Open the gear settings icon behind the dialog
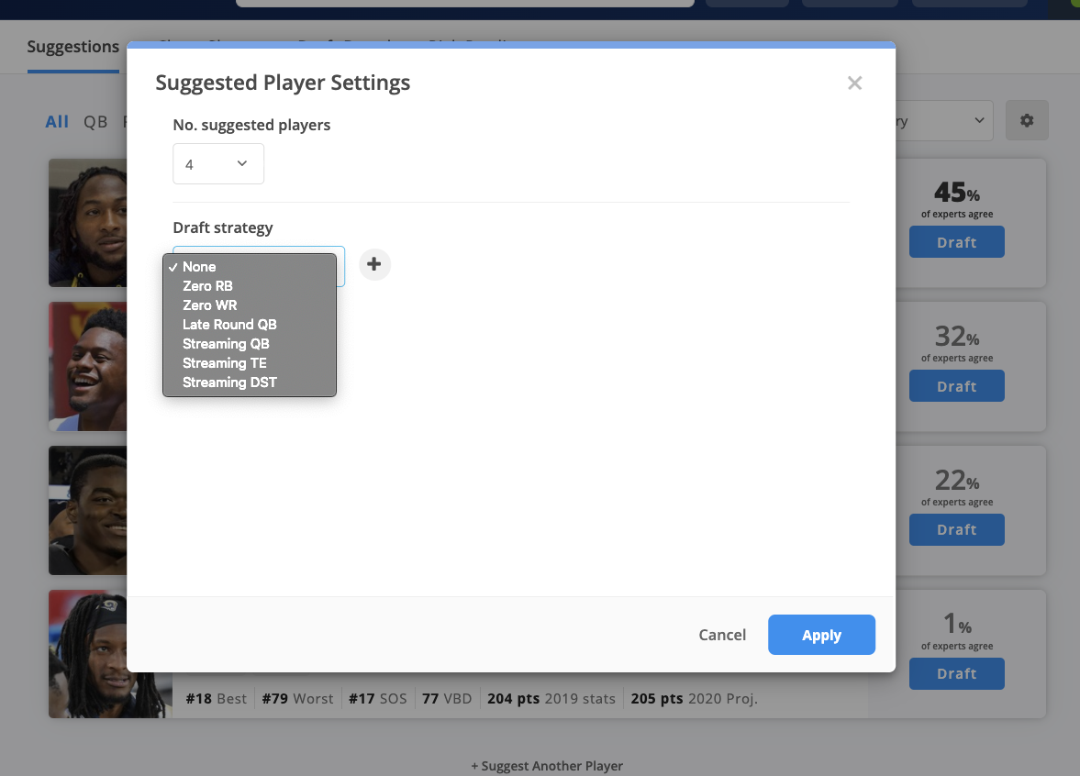The width and height of the screenshot is (1080, 776). click(1027, 120)
